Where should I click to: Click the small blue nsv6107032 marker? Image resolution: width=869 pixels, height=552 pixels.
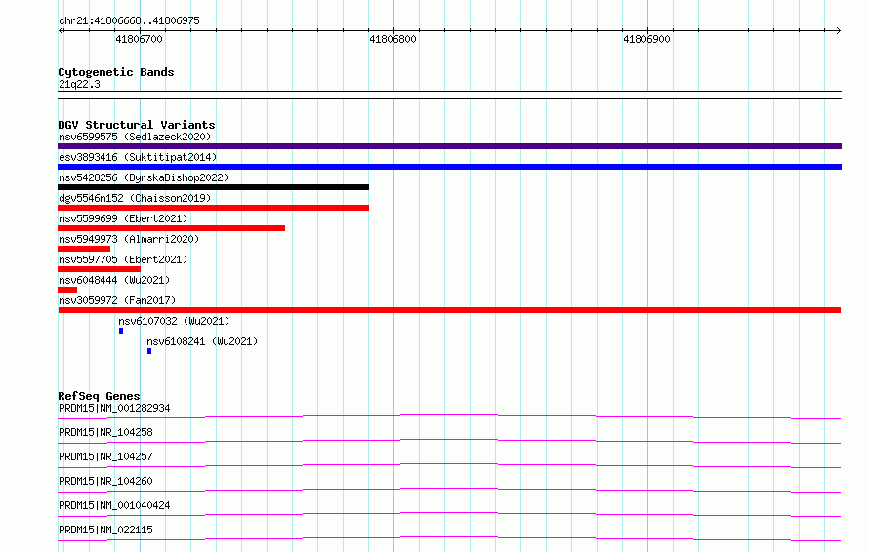(121, 331)
